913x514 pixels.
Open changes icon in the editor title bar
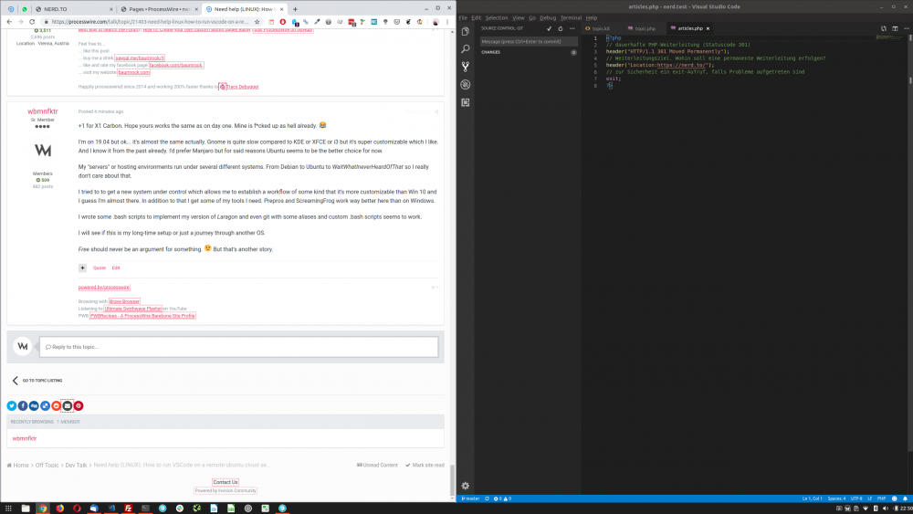[883, 28]
